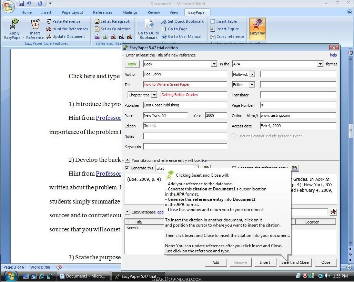
Task: Switch to Document1 taskbar button
Action: pyautogui.click(x=83, y=276)
